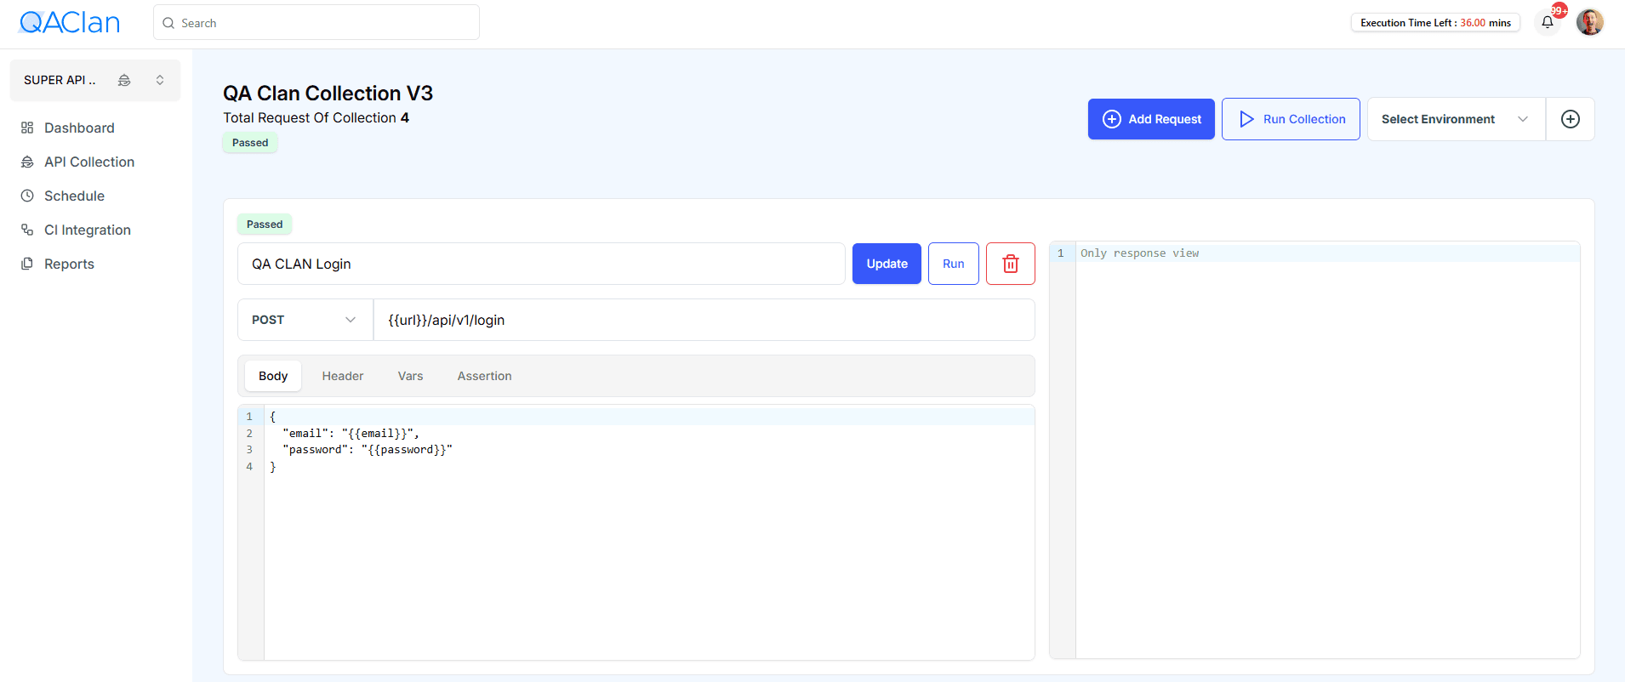Open the Select Environment dropdown

click(x=1456, y=119)
